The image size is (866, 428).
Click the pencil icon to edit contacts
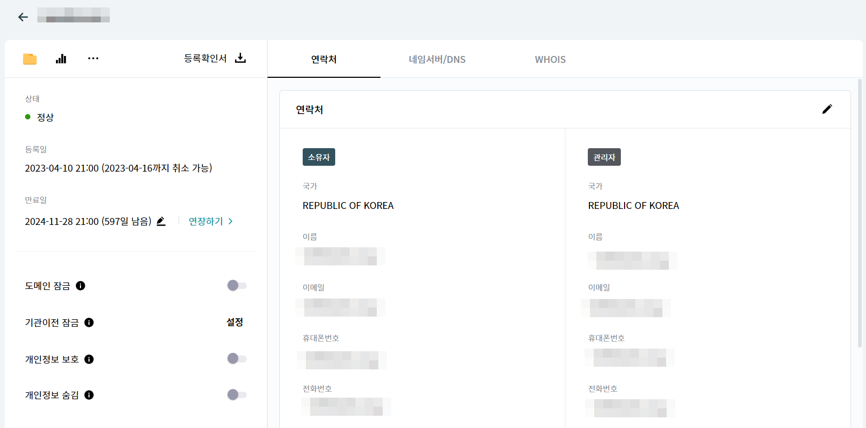point(827,109)
